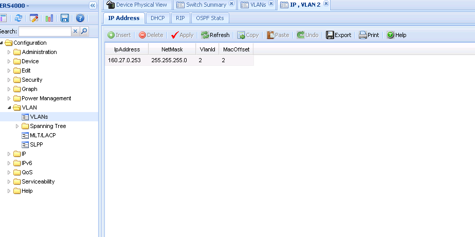Click the Apply checkmark button

click(x=182, y=35)
